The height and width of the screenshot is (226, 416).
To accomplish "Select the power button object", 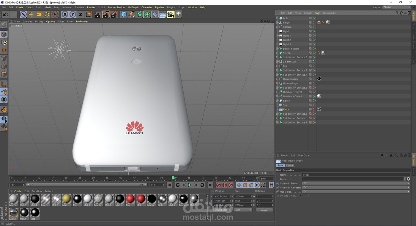I will [x=291, y=49].
